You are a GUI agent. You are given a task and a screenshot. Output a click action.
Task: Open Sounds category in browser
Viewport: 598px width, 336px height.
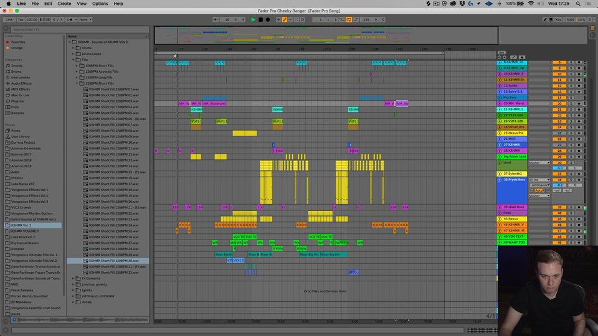coord(16,65)
